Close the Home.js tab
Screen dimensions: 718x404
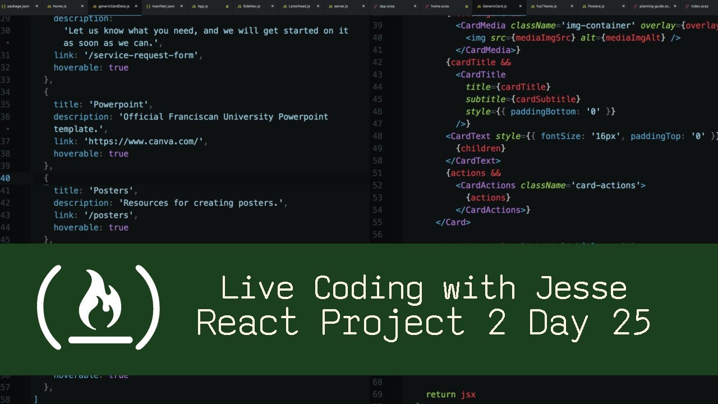pyautogui.click(x=82, y=6)
